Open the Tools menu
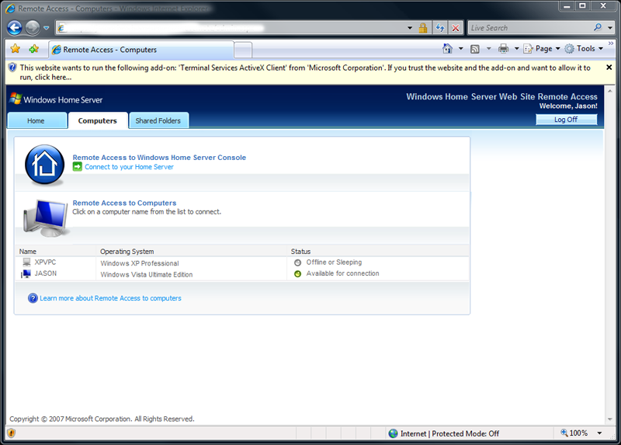The height and width of the screenshot is (445, 621). point(585,48)
